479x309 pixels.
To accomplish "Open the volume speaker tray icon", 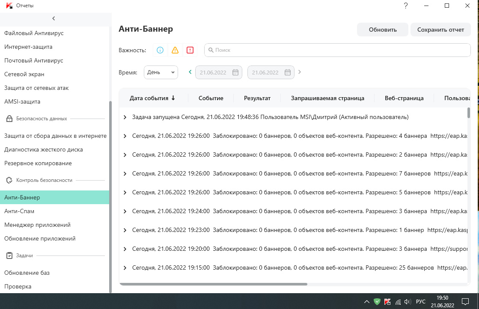I will [408, 302].
